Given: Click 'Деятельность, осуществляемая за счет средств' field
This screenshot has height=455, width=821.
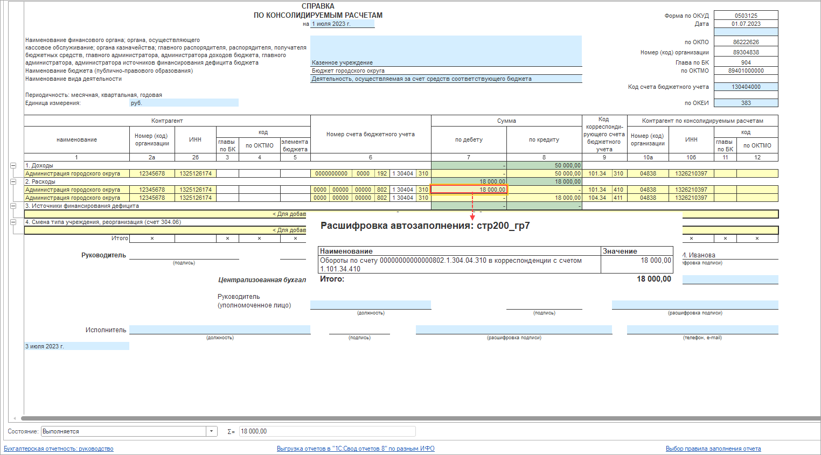Looking at the screenshot, I should point(446,79).
